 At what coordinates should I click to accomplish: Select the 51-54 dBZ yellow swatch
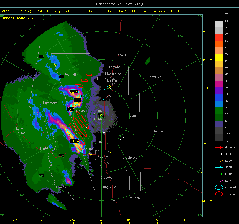point(219,57)
